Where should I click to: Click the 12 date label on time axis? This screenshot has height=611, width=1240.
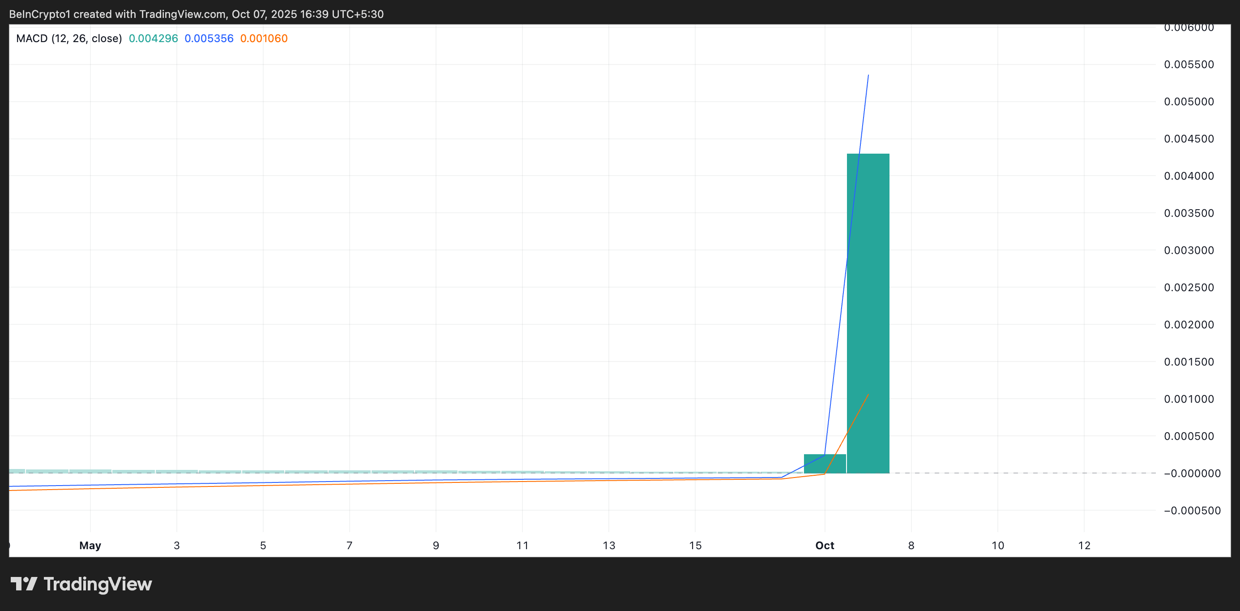(x=1084, y=546)
